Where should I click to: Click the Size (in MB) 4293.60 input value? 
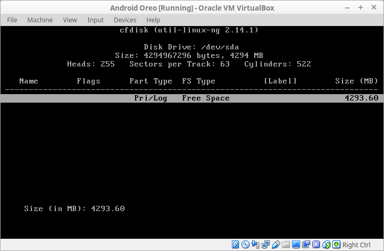point(108,208)
